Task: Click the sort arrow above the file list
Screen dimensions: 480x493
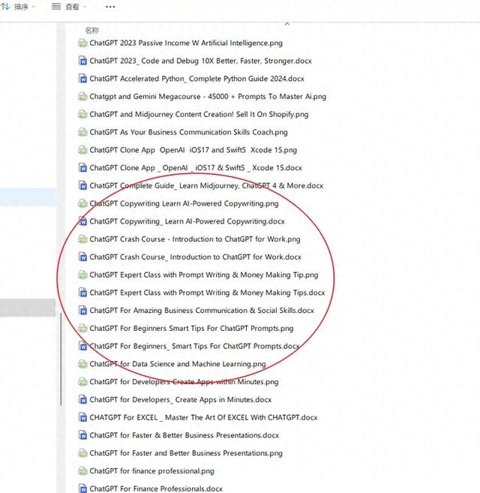Action: 286,23
